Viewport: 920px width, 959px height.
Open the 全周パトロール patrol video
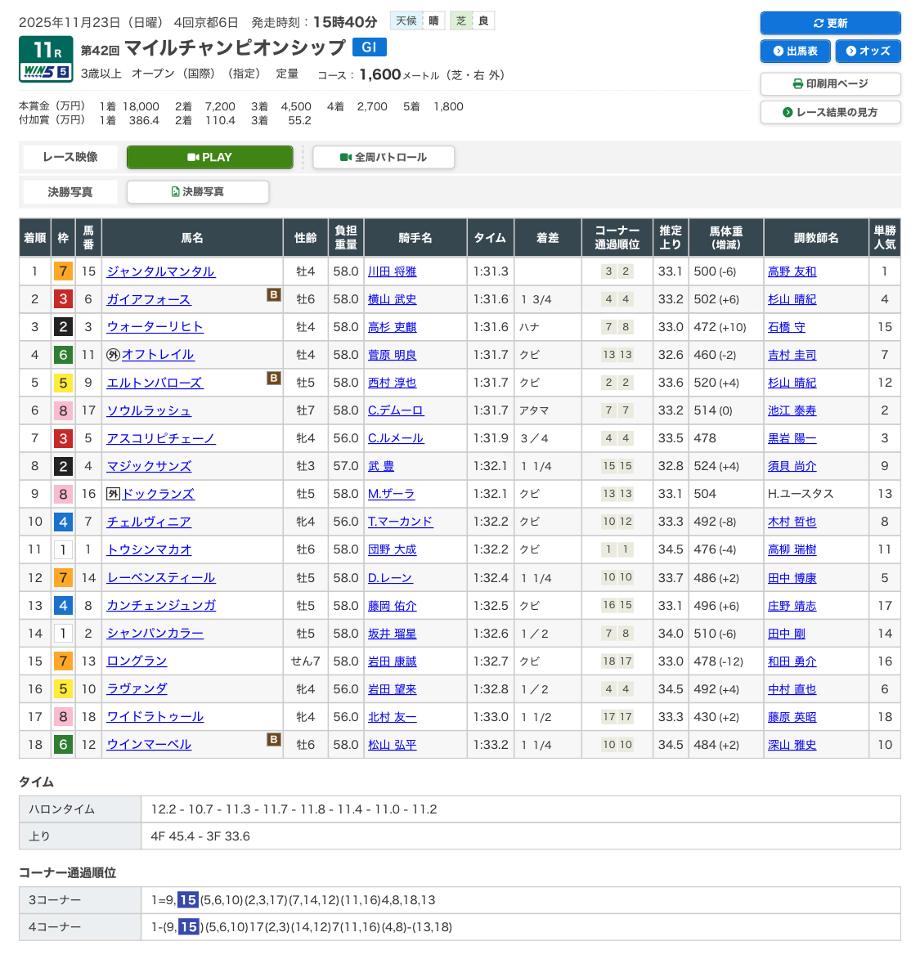[383, 157]
